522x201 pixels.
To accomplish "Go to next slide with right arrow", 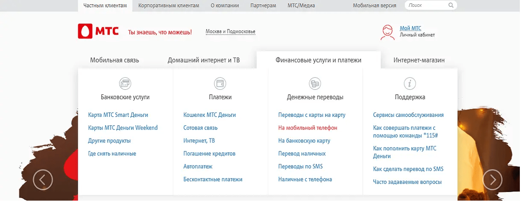I will (493, 180).
